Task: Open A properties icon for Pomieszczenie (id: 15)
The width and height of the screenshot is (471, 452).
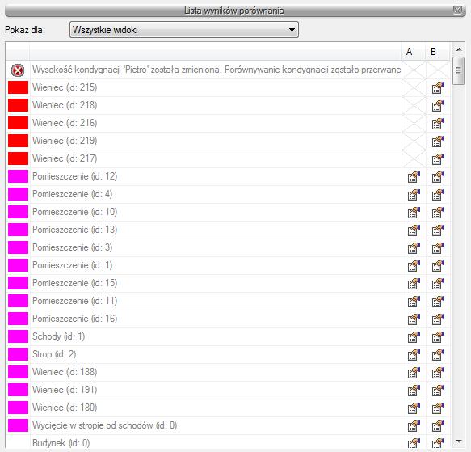Action: [x=414, y=283]
